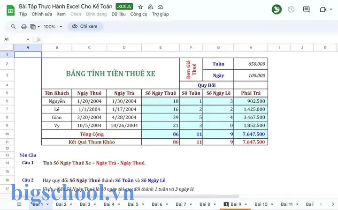Switch to the Bai 8 sheet tab
The height and width of the screenshot is (210, 338).
[x=205, y=204]
